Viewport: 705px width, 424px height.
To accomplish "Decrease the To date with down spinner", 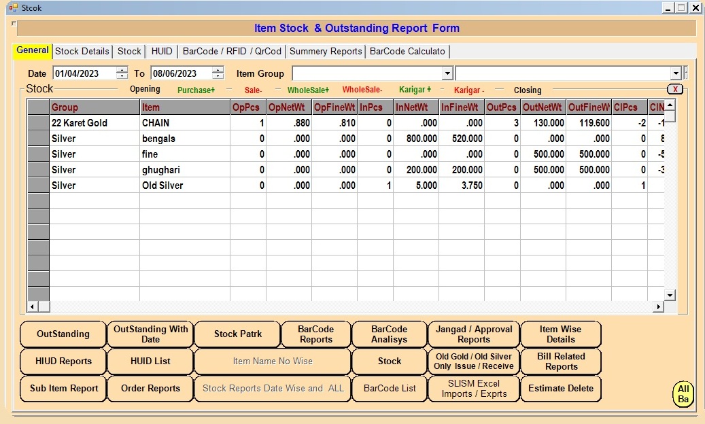I will [x=218, y=76].
